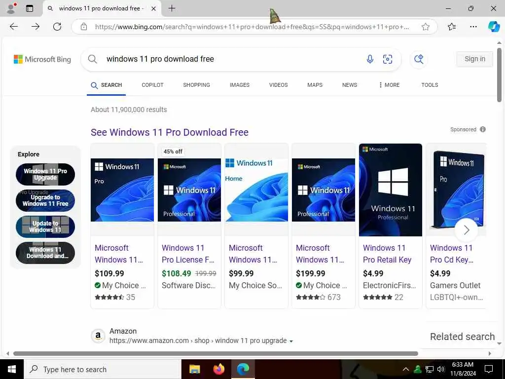Open Windows 11 Pro Cd Key listing

click(x=452, y=254)
